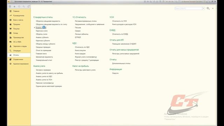Select the Отчеты chart icon
Screen dimensions: 224x126
(10, 55)
